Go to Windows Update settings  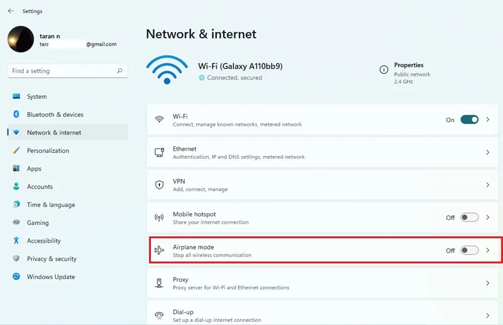pyautogui.click(x=68, y=277)
